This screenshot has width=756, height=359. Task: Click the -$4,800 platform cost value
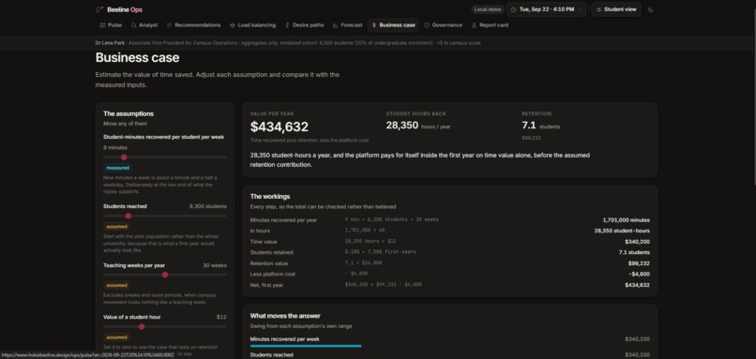click(x=640, y=275)
